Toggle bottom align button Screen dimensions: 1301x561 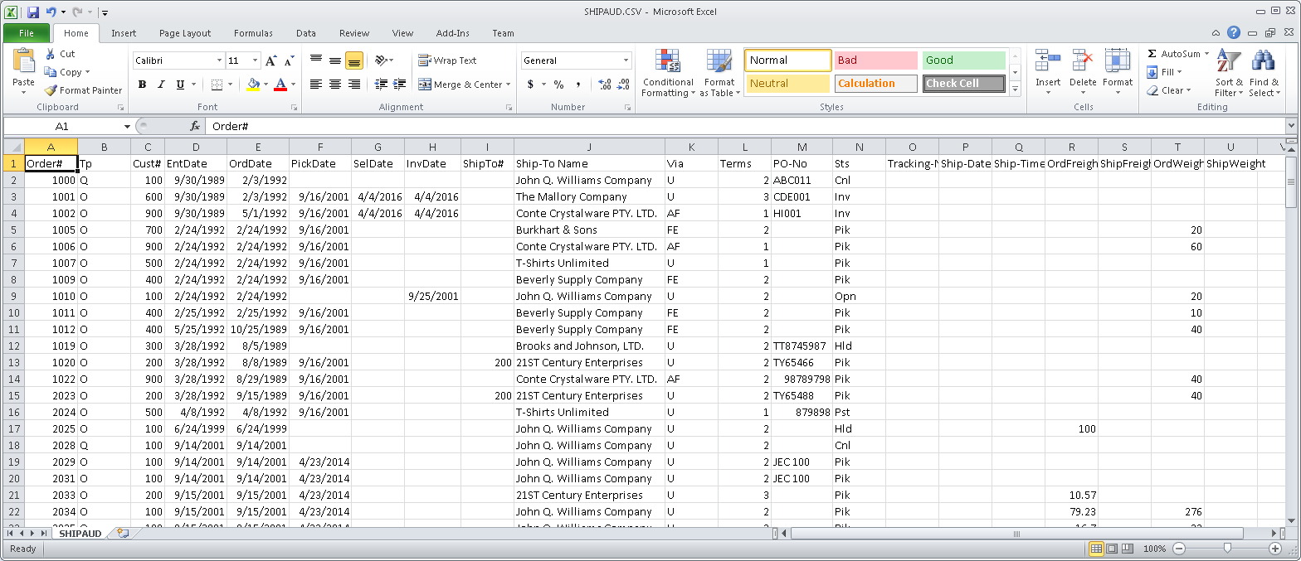tap(354, 60)
